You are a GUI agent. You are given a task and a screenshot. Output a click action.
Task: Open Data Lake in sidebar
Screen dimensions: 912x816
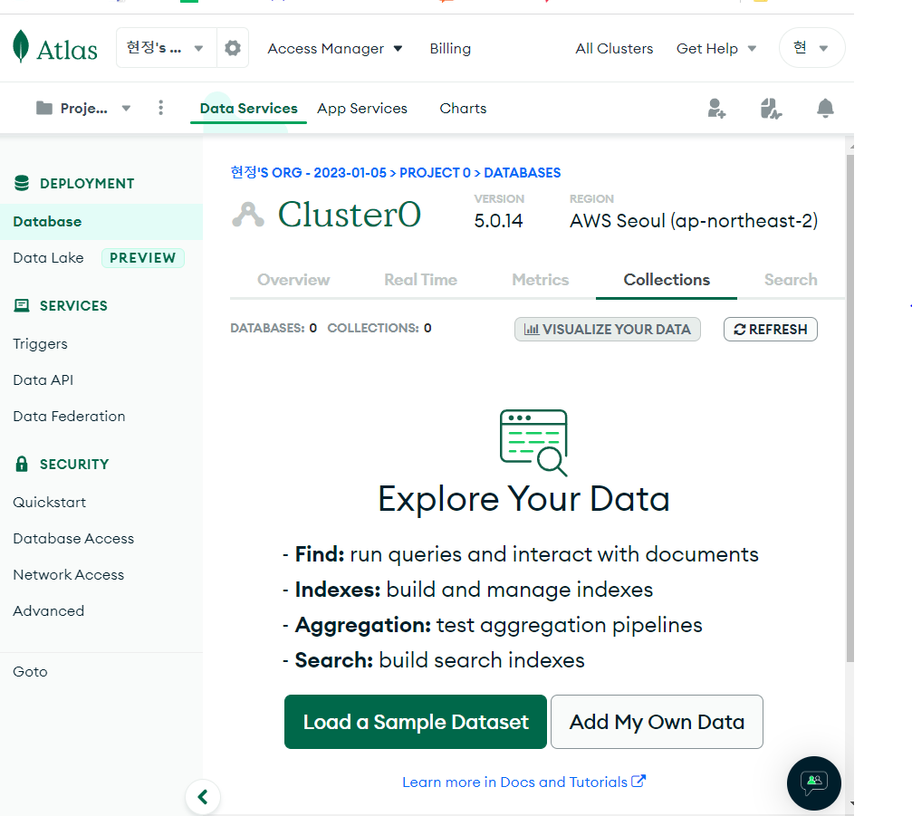tap(48, 257)
